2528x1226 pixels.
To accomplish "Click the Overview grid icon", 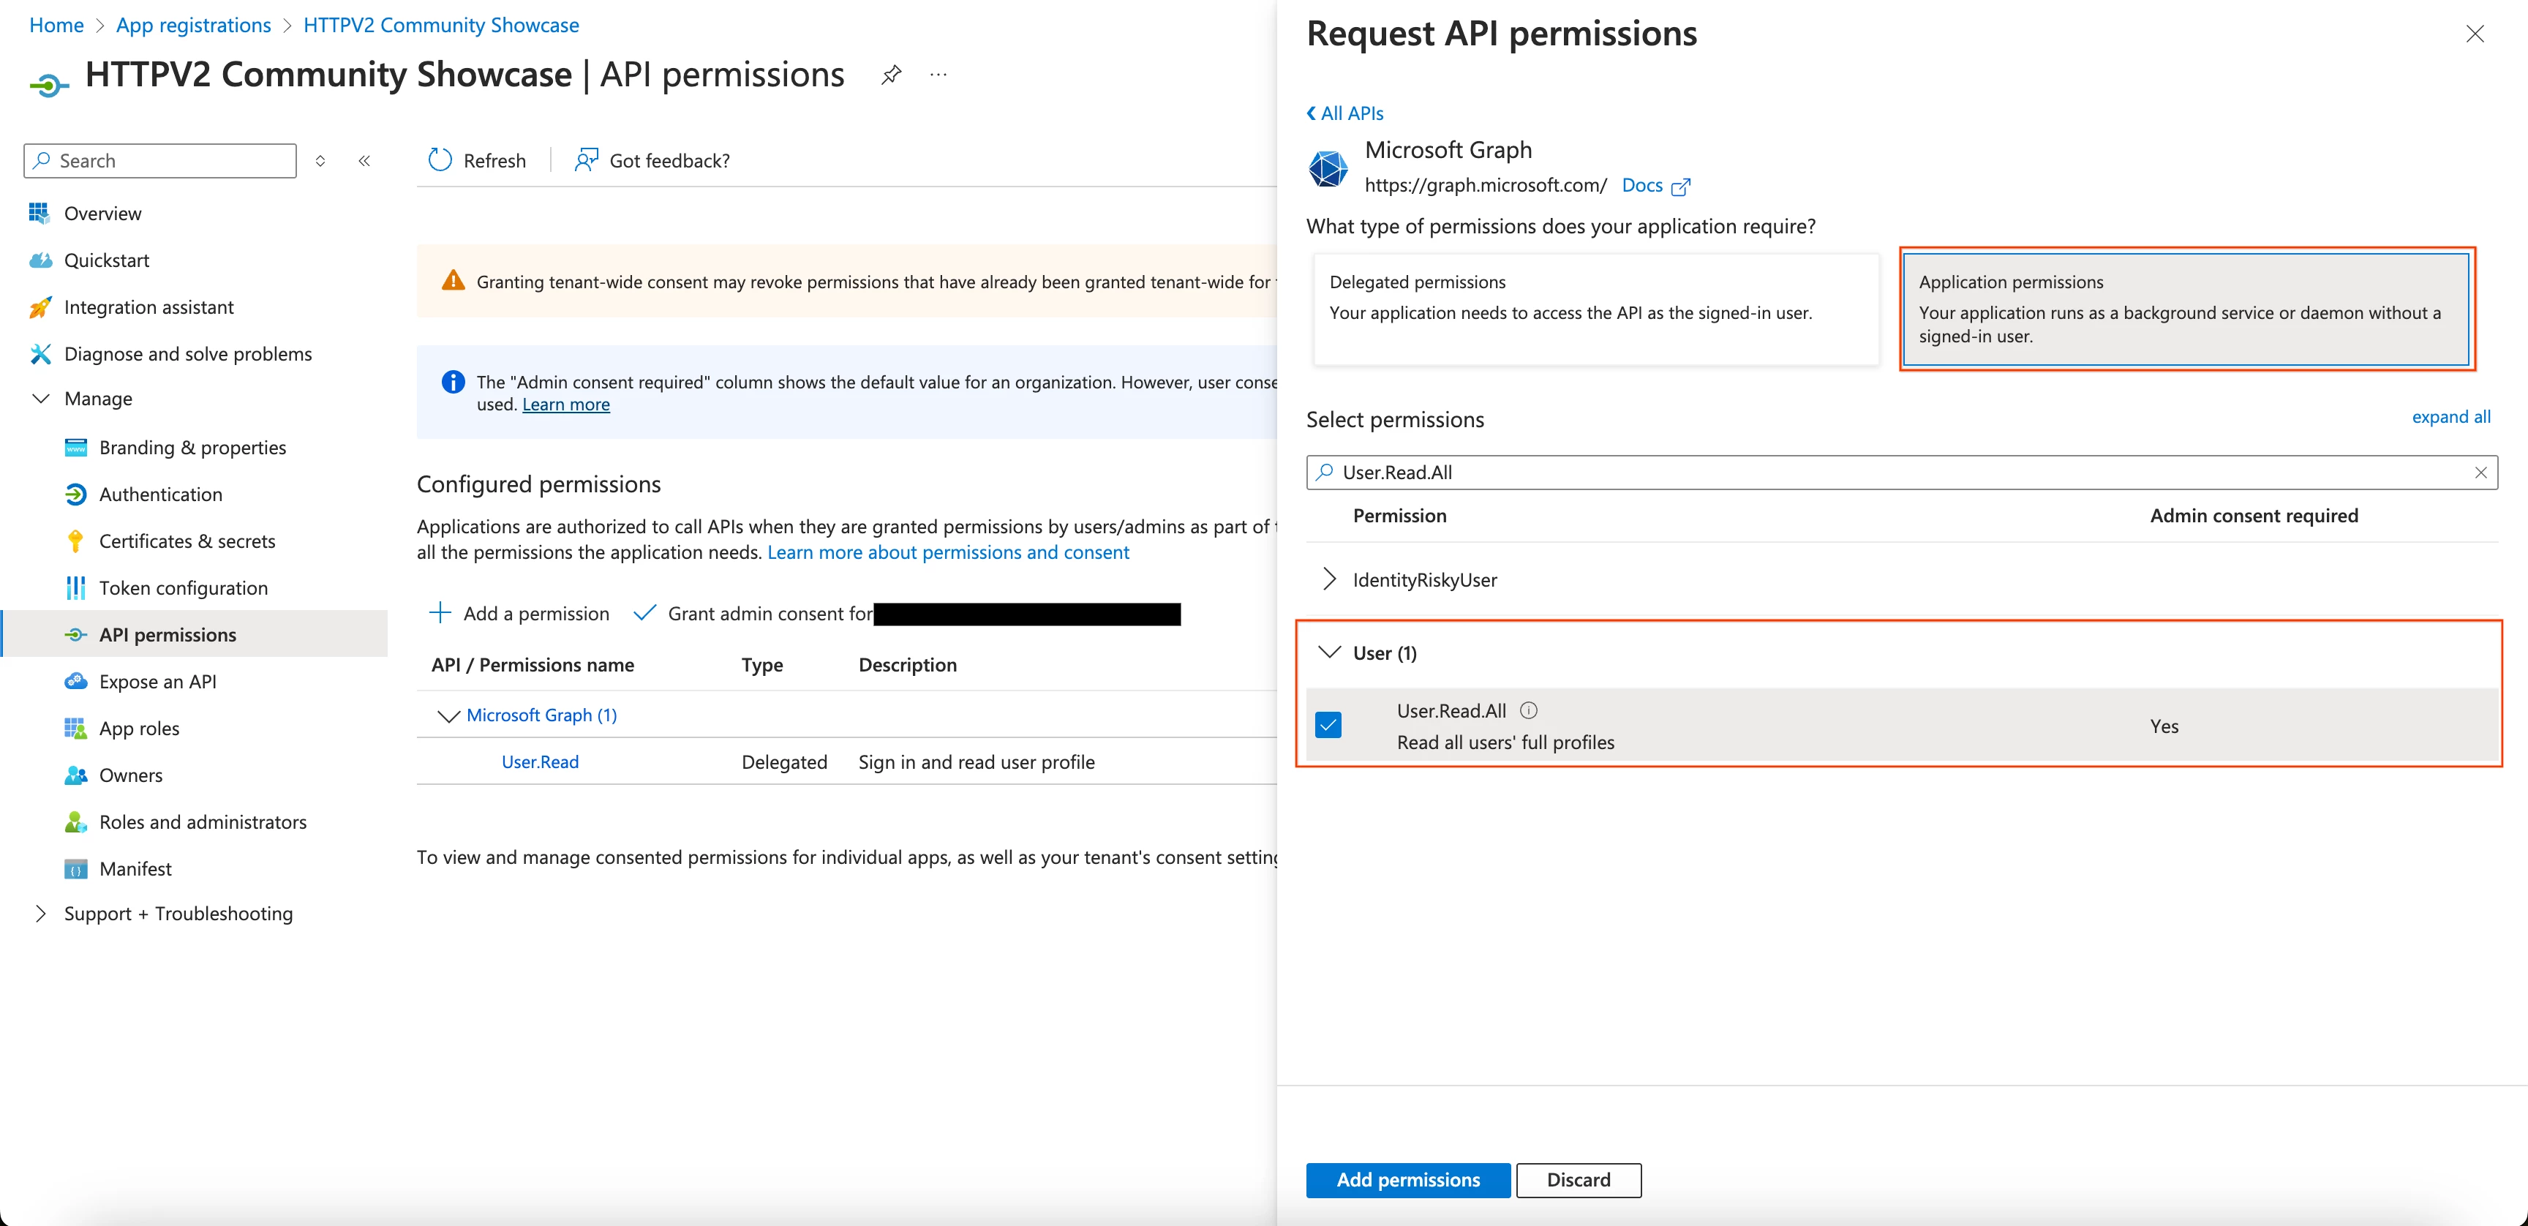I will click(x=39, y=213).
